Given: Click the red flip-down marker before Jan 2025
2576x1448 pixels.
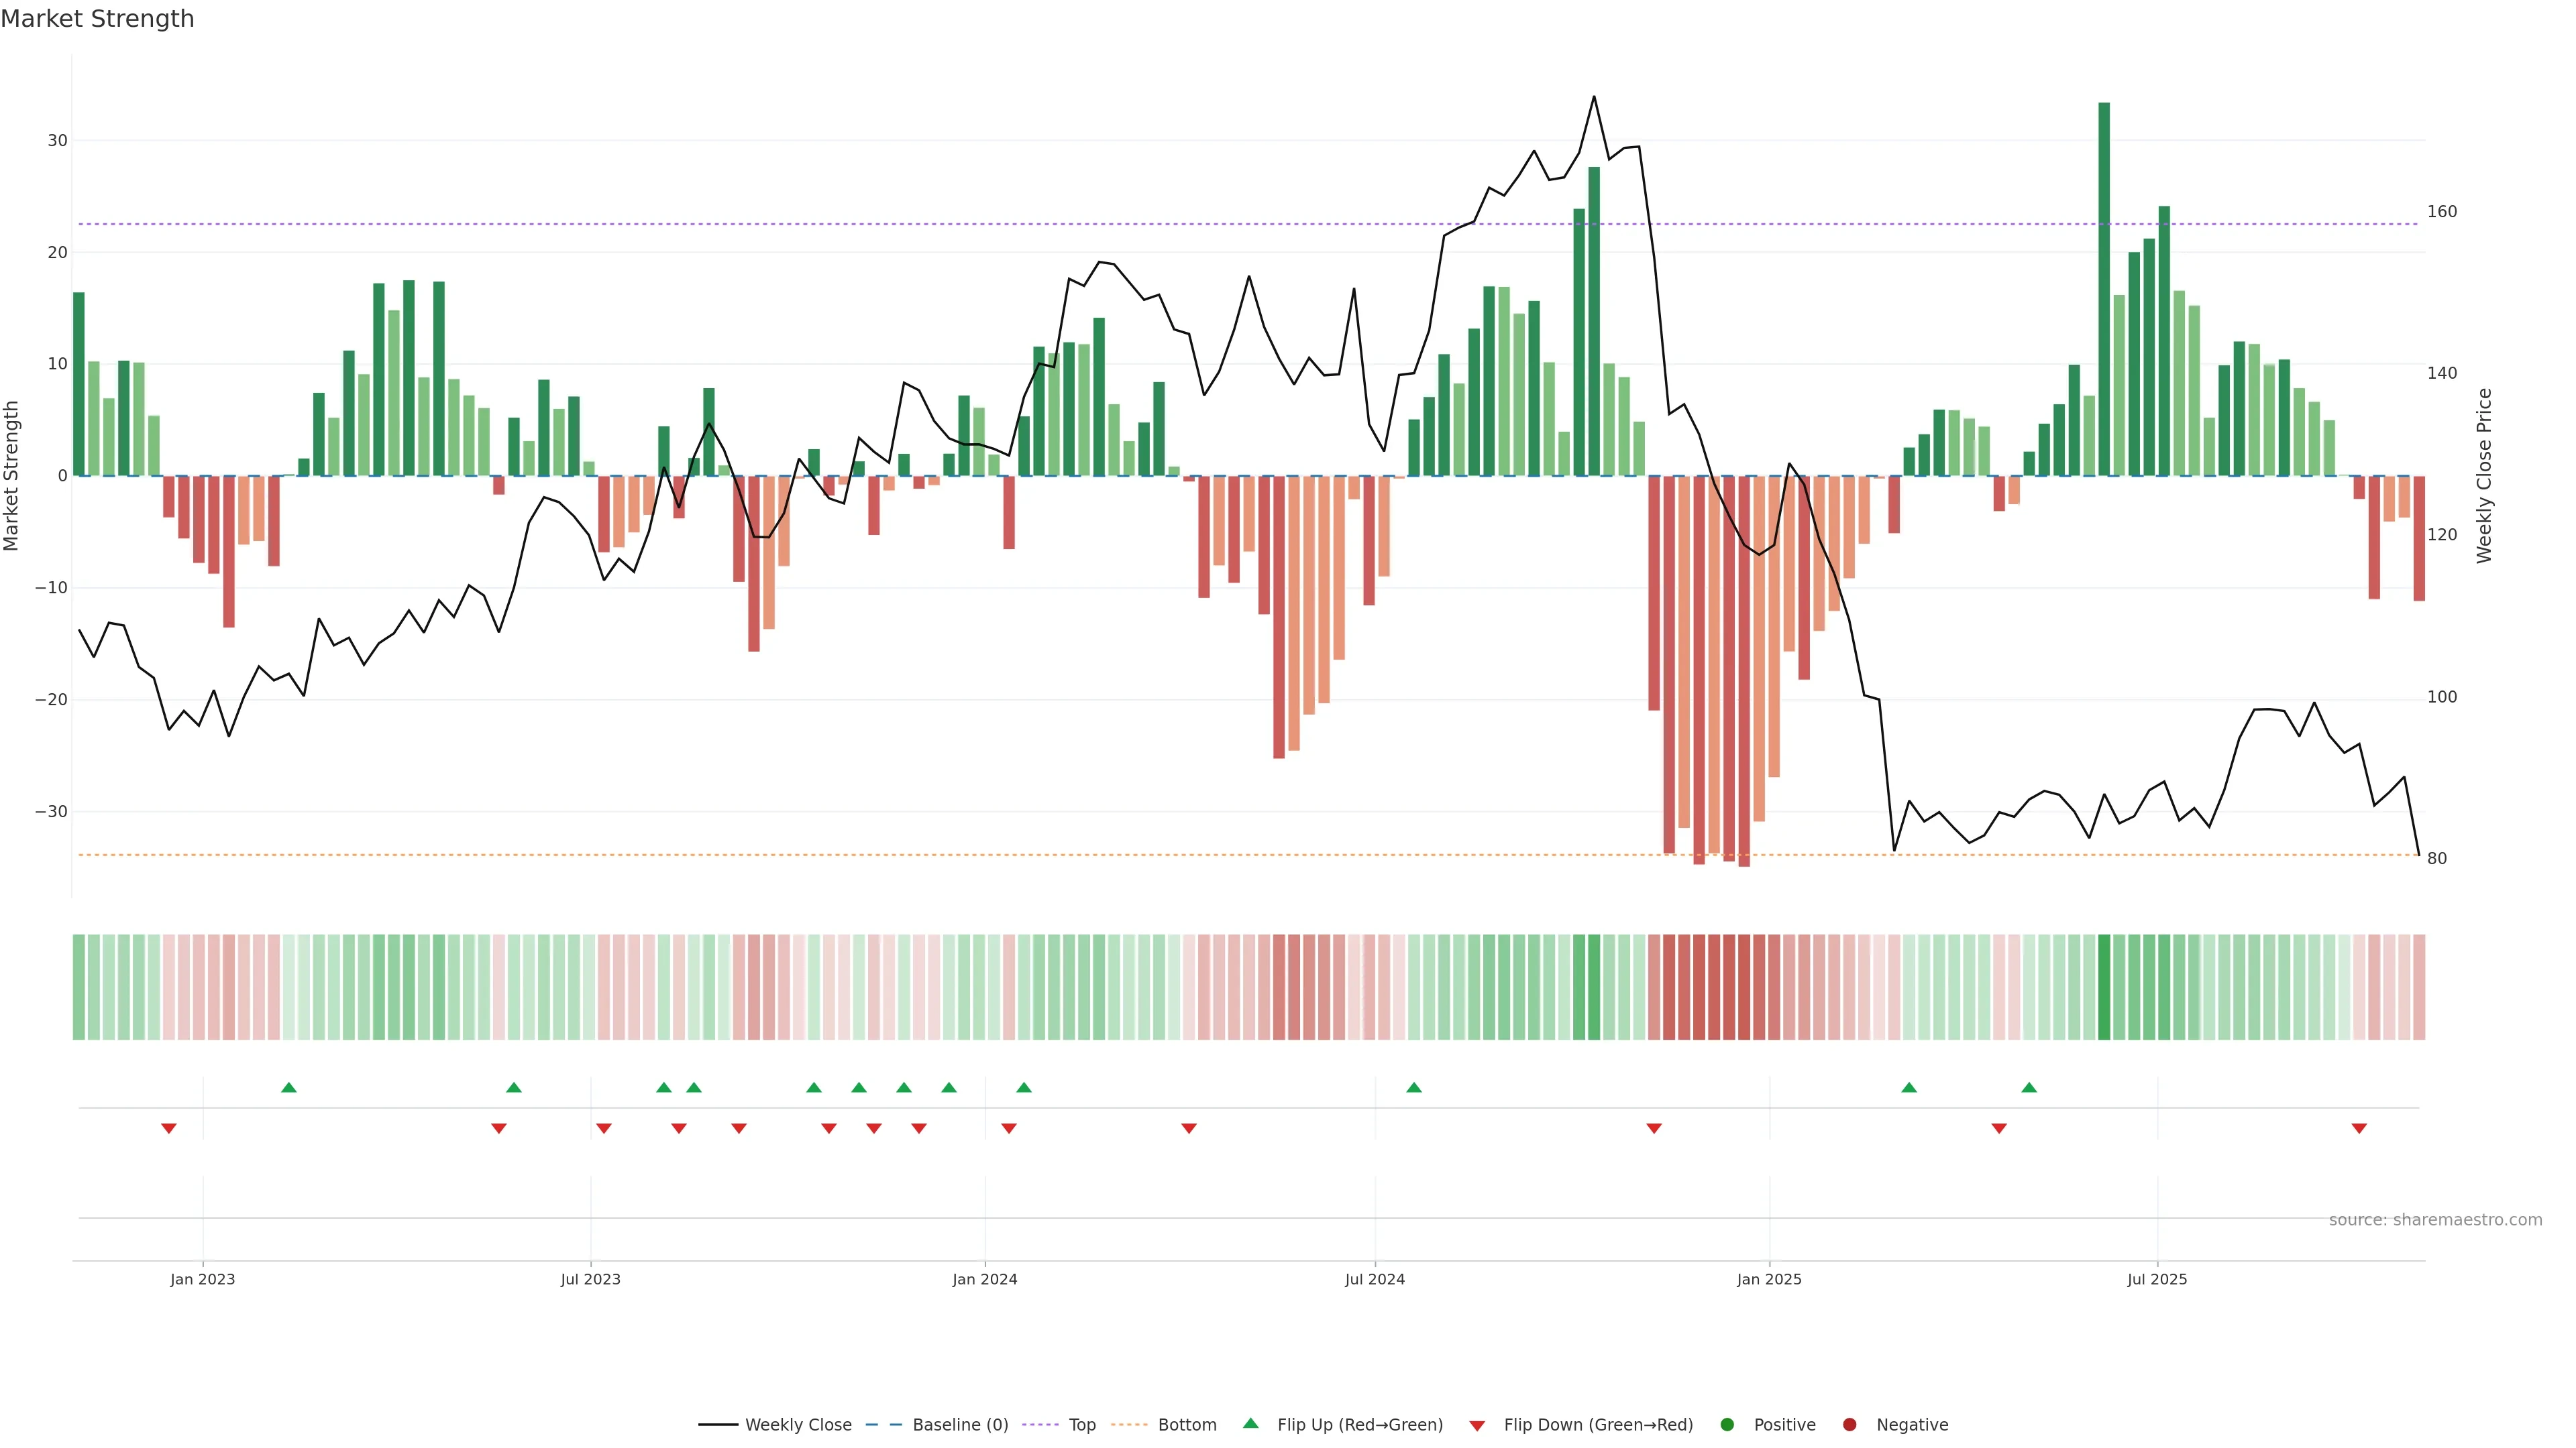Looking at the screenshot, I should click(1654, 1128).
